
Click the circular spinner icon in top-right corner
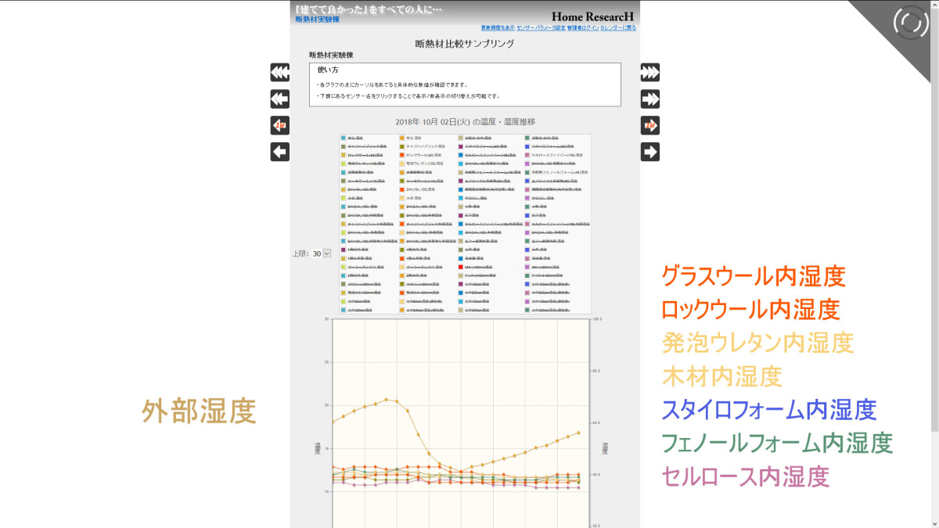click(910, 23)
